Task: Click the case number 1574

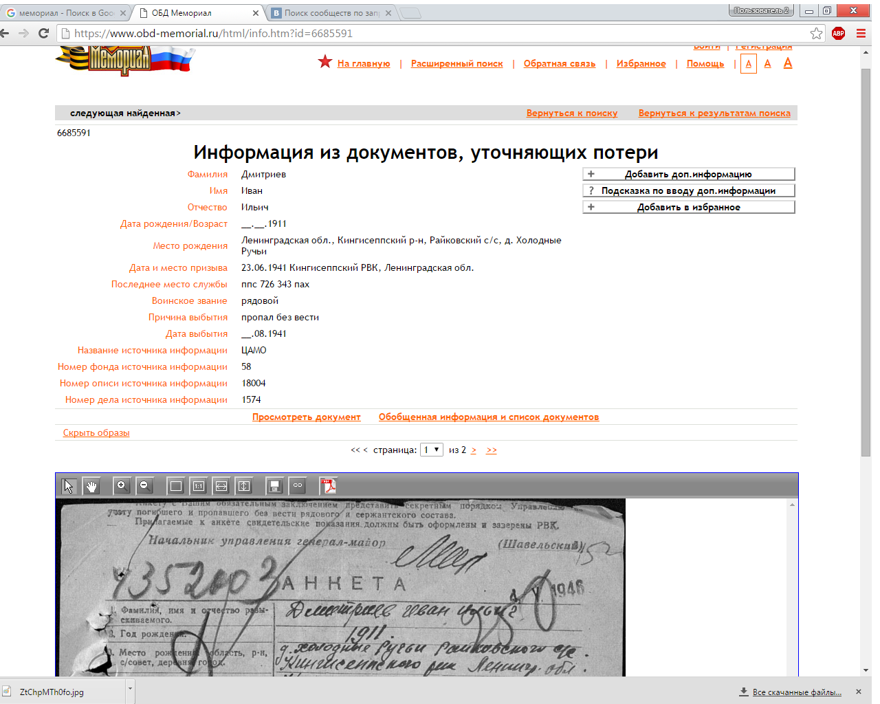Action: click(251, 400)
